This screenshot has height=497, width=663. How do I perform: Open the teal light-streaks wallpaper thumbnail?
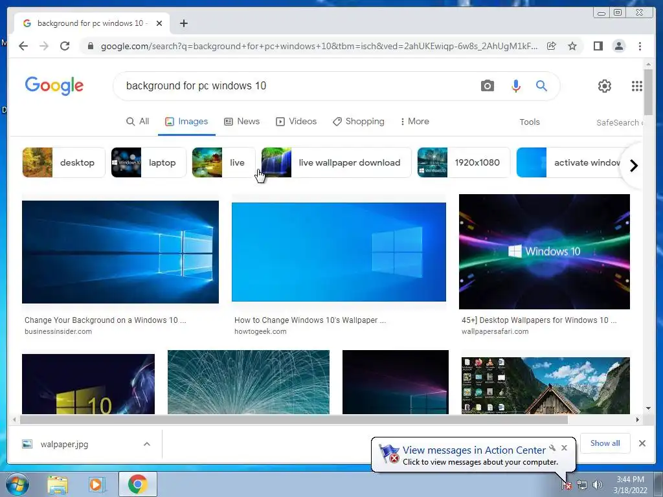249,382
